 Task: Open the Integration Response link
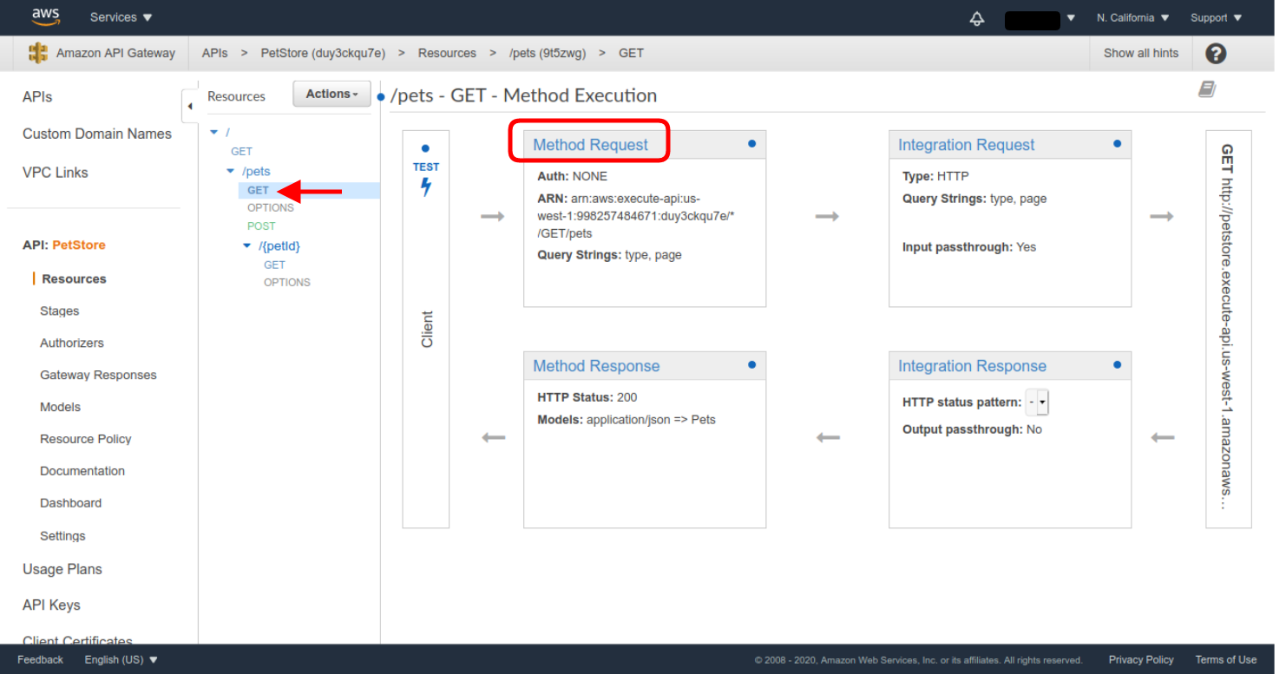(x=972, y=366)
